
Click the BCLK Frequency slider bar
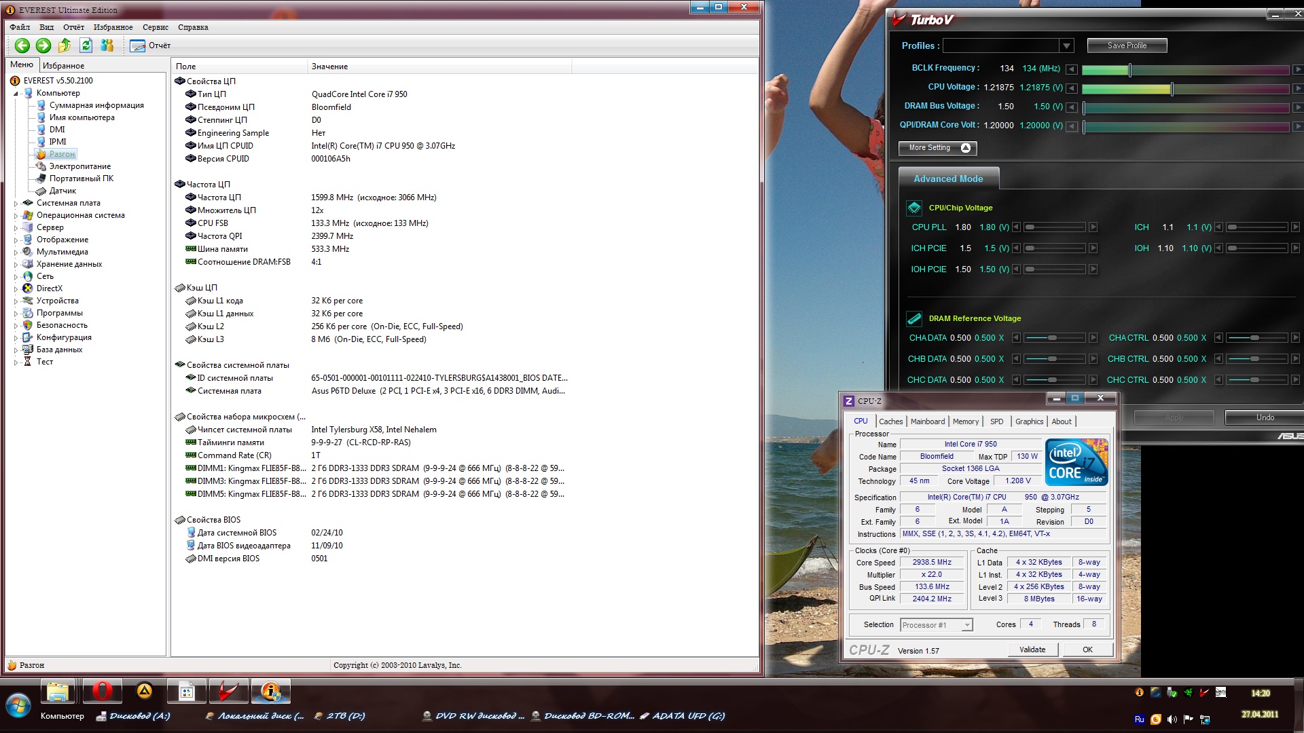coord(1184,69)
